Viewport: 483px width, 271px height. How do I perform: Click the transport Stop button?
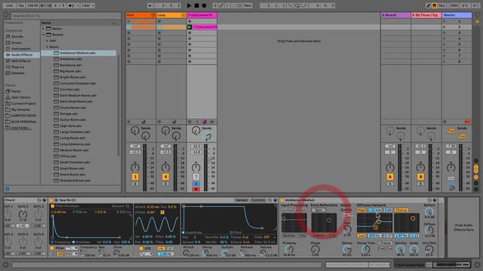point(196,5)
